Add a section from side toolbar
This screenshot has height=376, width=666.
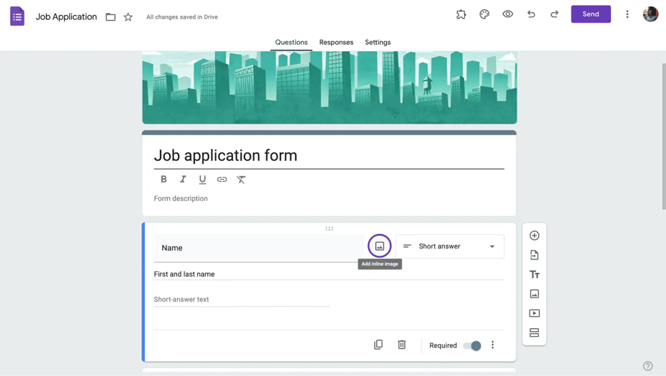click(x=534, y=333)
